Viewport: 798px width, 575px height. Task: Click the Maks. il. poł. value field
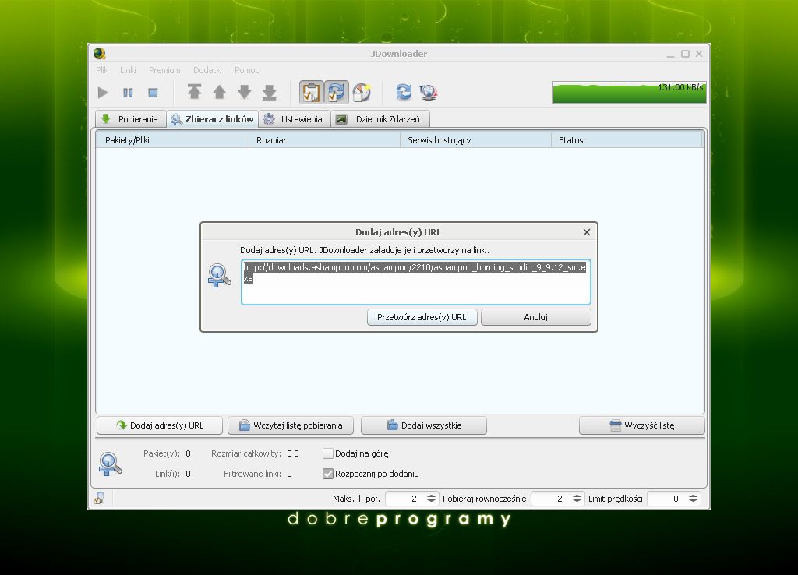pyautogui.click(x=405, y=499)
